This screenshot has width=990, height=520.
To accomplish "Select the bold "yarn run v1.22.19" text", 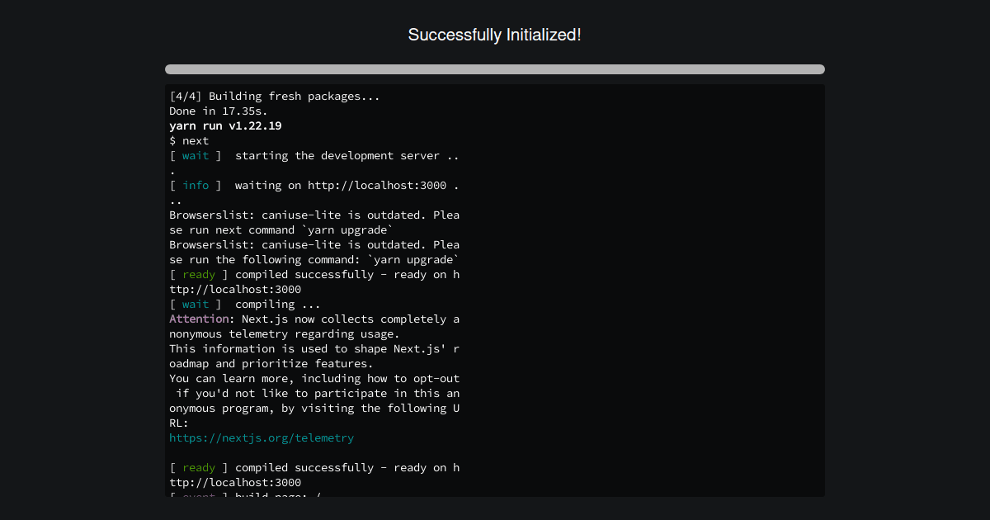I will pos(225,126).
